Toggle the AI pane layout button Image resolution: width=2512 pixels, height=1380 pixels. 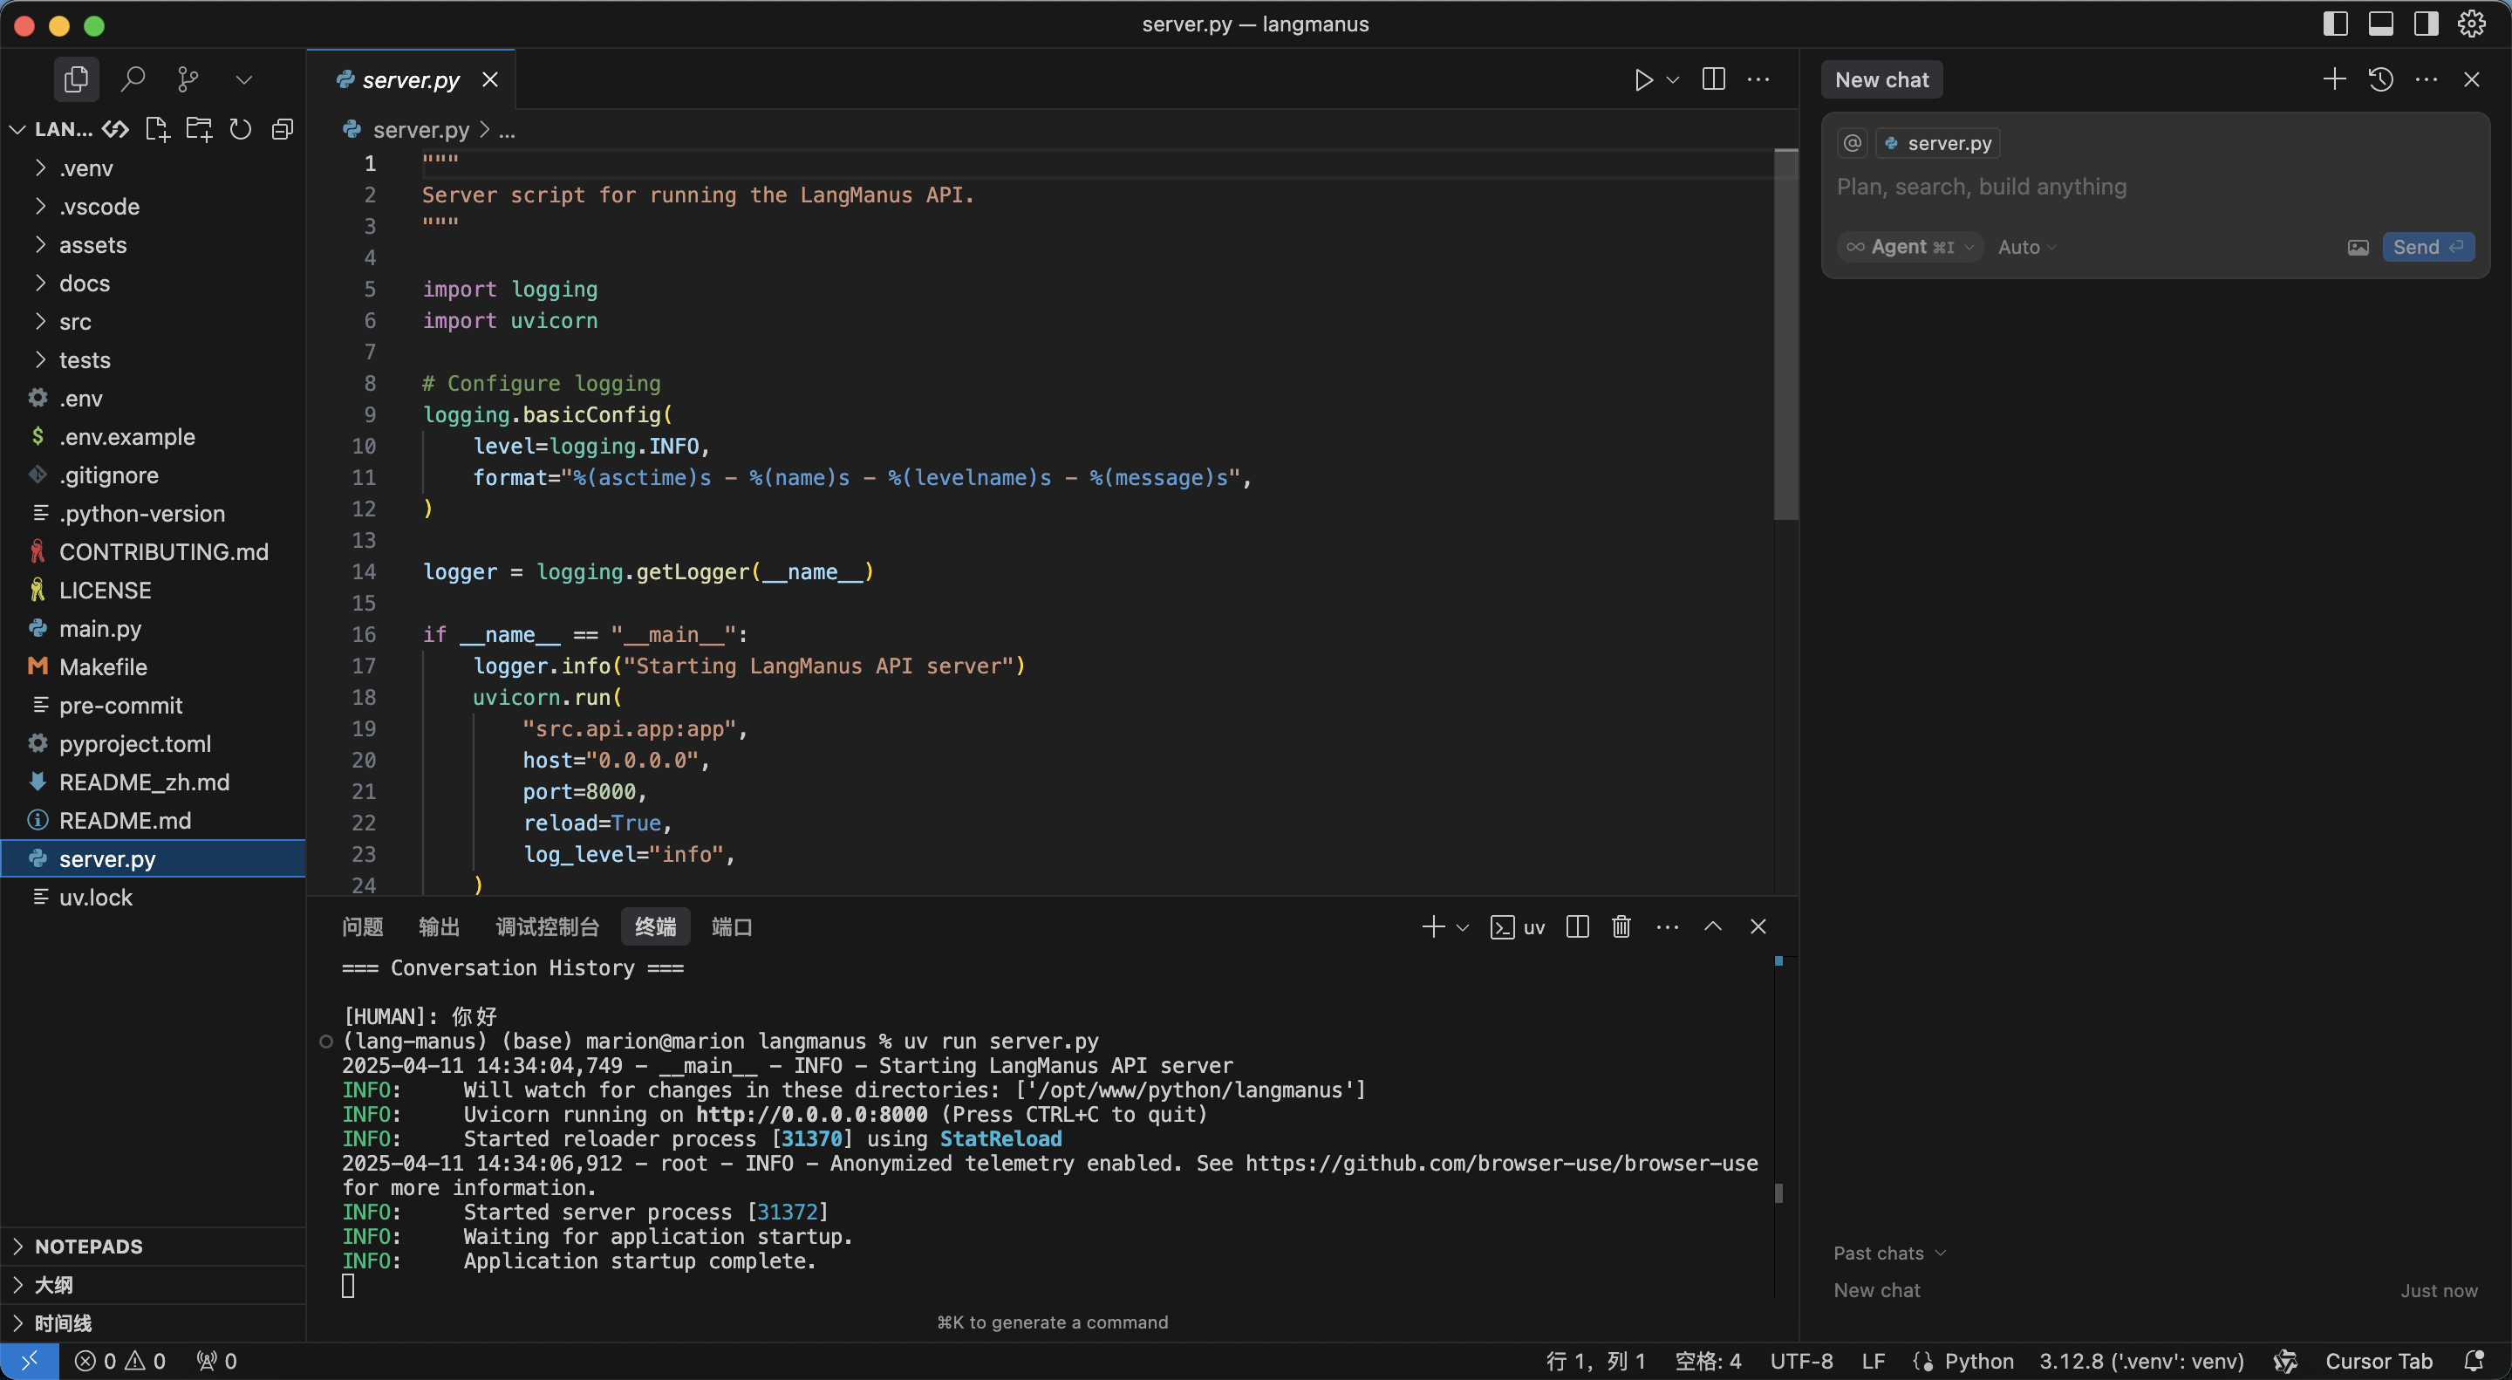tap(2427, 24)
